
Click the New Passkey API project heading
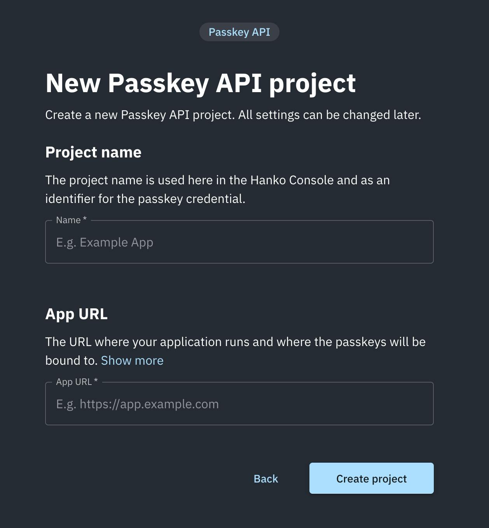click(x=201, y=82)
